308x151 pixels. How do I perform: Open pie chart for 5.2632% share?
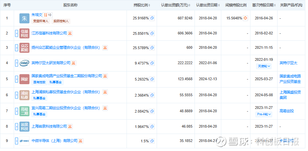point(152,79)
